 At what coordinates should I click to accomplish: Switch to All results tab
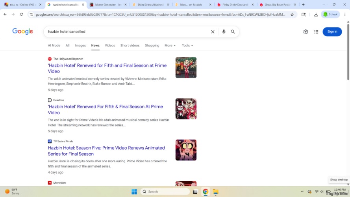[68, 45]
